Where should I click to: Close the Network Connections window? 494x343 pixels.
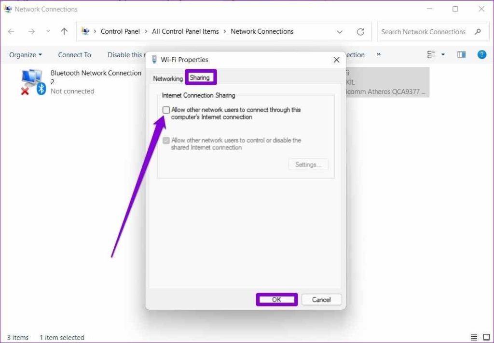(481, 9)
